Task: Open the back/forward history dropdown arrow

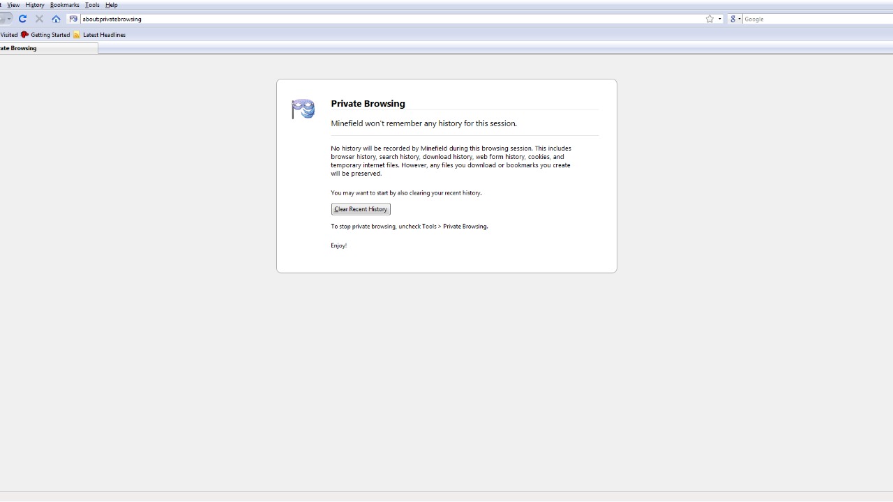Action: (x=8, y=19)
